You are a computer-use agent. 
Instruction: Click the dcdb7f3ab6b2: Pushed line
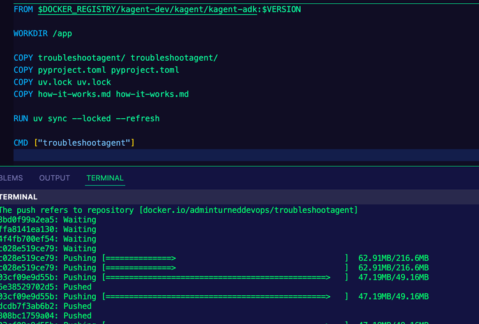46,306
